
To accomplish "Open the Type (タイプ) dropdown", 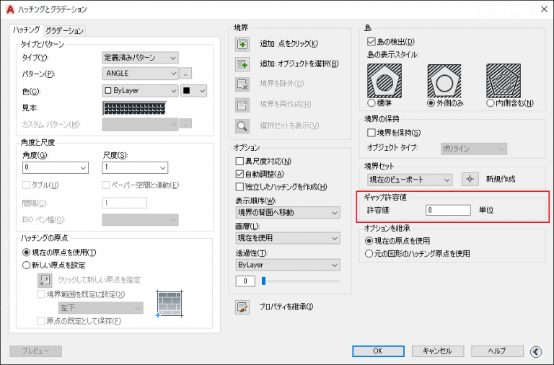I will click(x=141, y=58).
